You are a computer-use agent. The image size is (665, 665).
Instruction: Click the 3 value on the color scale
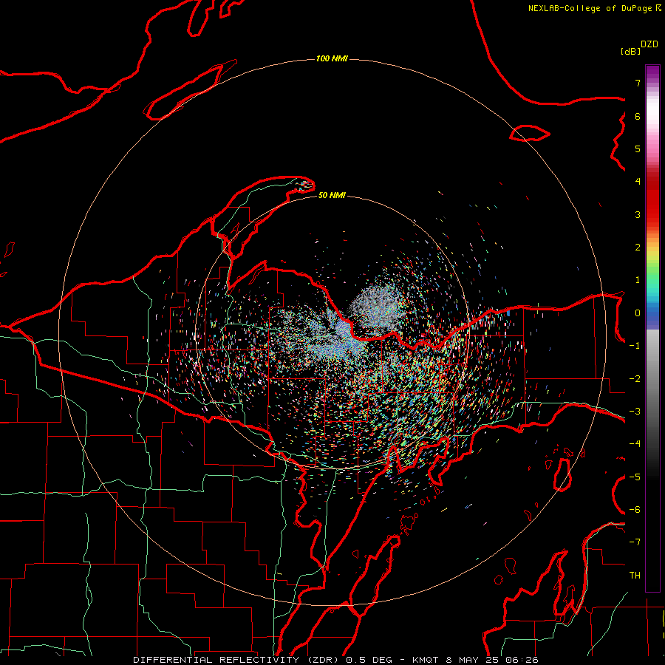pos(638,214)
